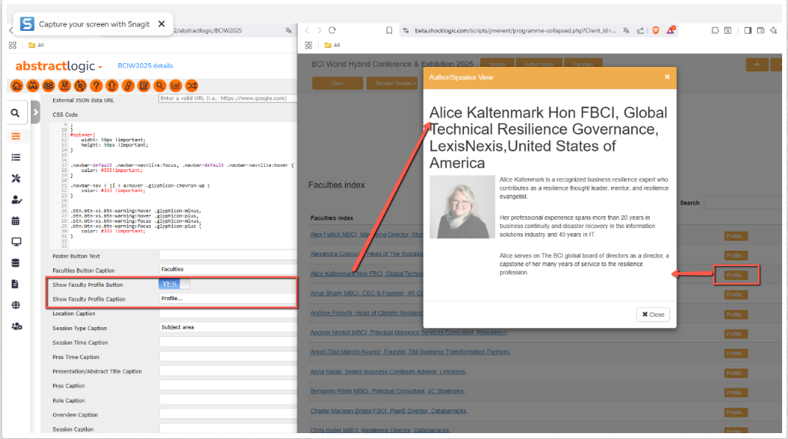Click the faculties index Search field
The image size is (788, 439).
[743, 203]
